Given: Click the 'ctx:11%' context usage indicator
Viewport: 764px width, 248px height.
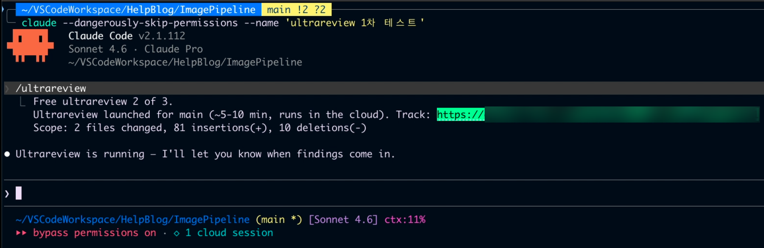Looking at the screenshot, I should click(x=405, y=220).
